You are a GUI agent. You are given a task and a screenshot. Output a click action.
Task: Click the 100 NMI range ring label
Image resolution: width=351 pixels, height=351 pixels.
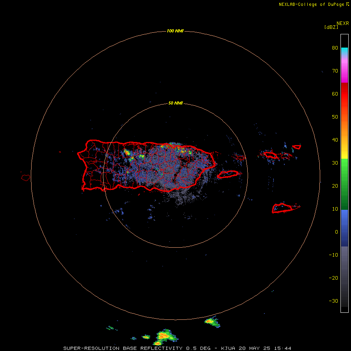pyautogui.click(x=175, y=31)
